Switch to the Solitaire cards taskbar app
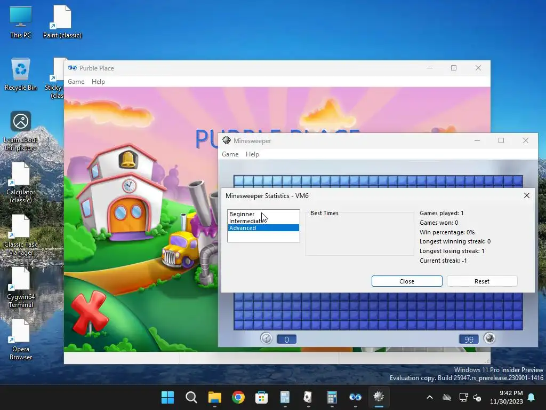This screenshot has width=546, height=410. point(308,397)
